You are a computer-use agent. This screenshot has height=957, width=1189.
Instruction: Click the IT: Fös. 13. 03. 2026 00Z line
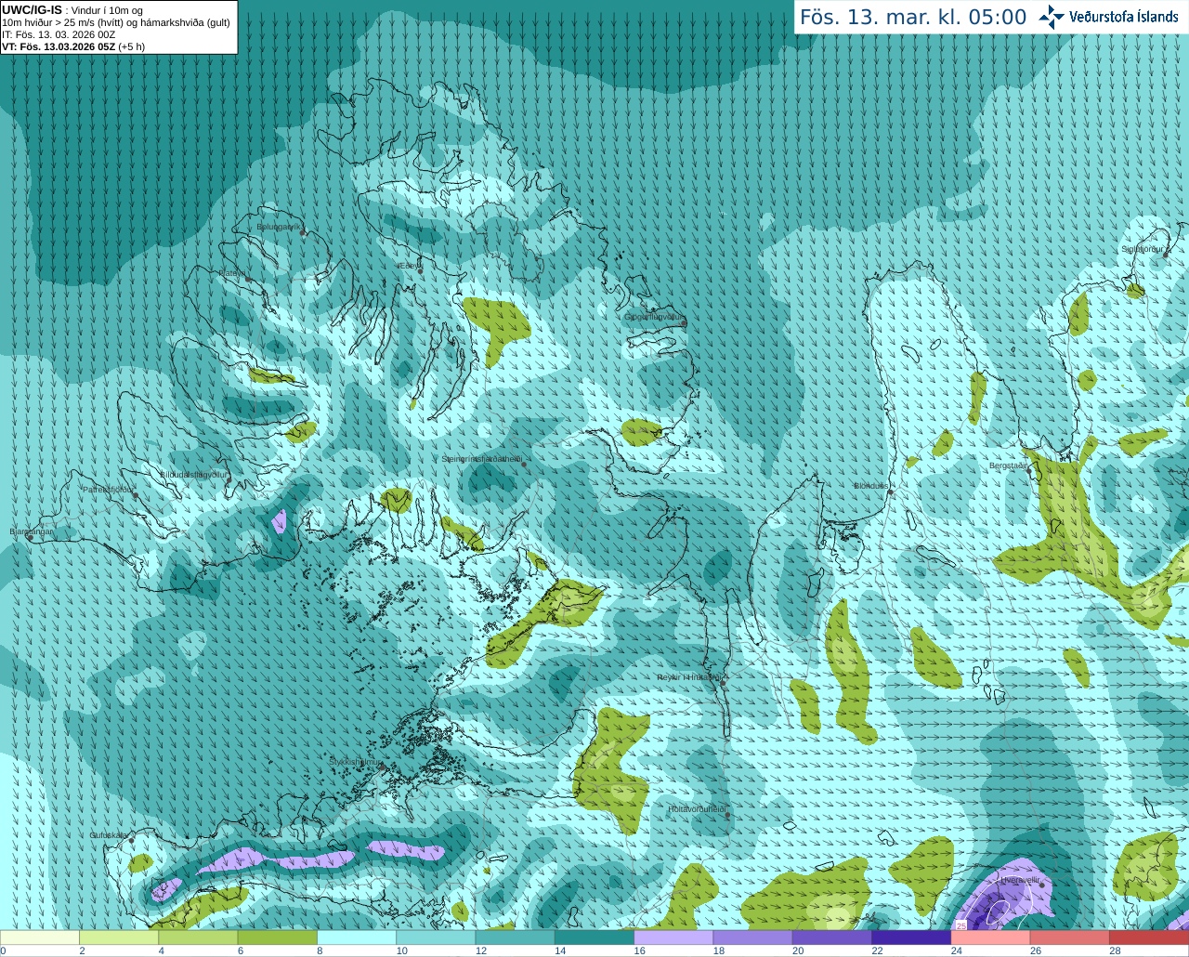(59, 34)
